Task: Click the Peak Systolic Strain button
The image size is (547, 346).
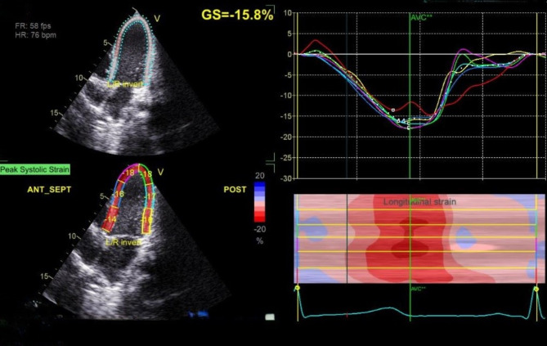Action: (x=35, y=169)
